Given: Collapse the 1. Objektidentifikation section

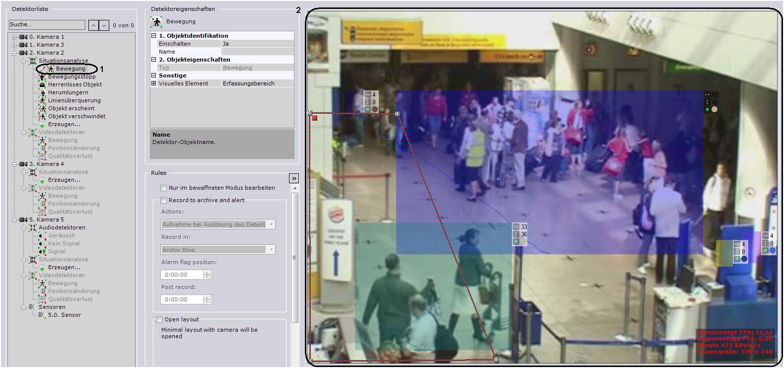Looking at the screenshot, I should pyautogui.click(x=154, y=36).
